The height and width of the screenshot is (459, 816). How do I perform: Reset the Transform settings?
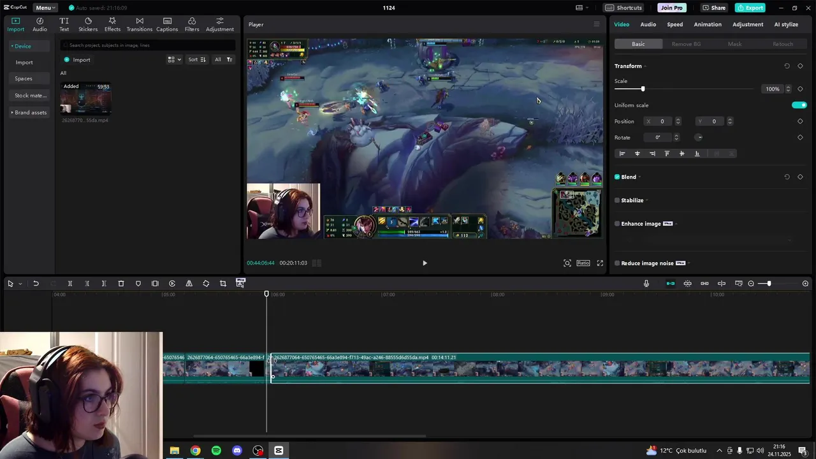(x=787, y=66)
